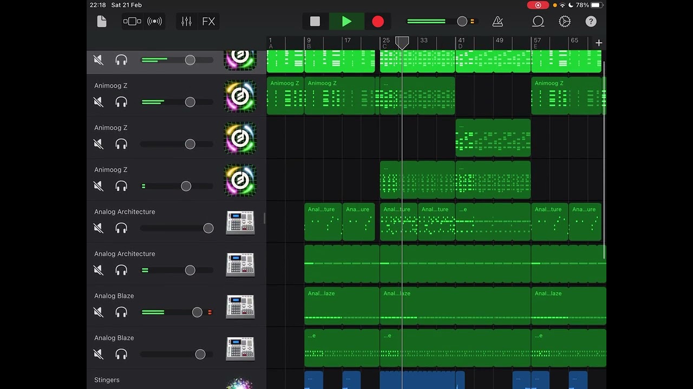
Task: Open the FX panel
Action: [x=208, y=22]
